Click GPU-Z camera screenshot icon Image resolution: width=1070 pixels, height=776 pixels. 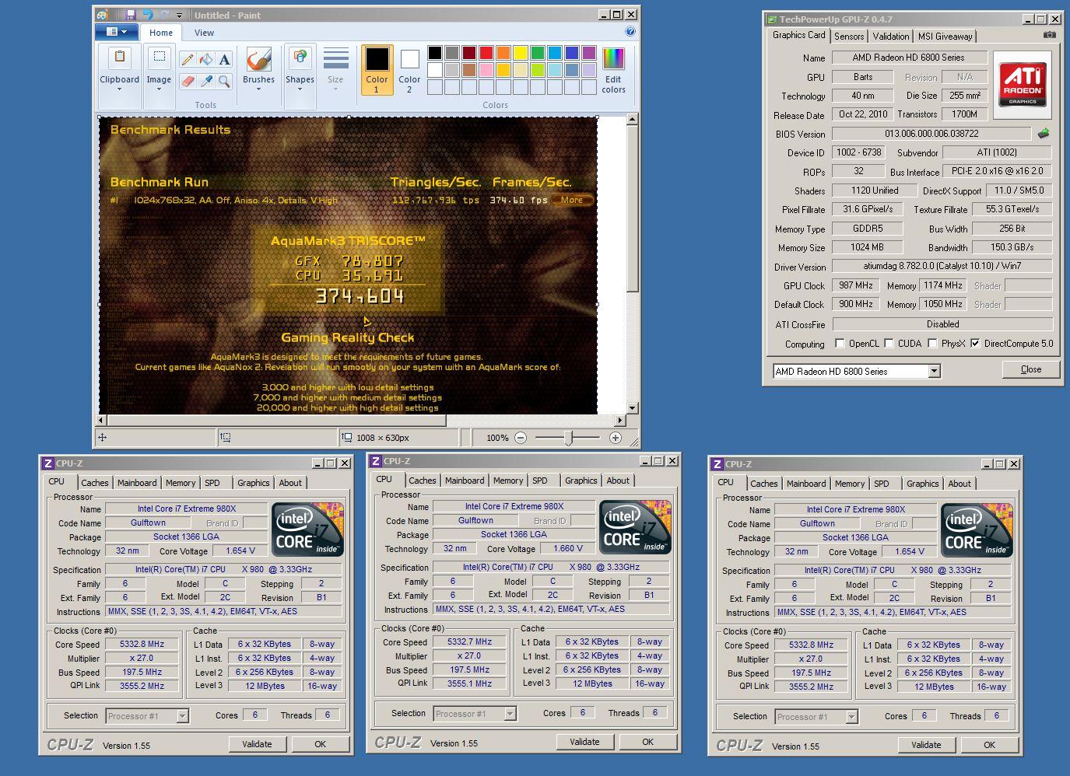point(1050,35)
